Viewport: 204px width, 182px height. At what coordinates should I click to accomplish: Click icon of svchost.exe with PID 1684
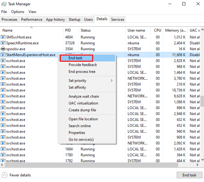(3, 149)
